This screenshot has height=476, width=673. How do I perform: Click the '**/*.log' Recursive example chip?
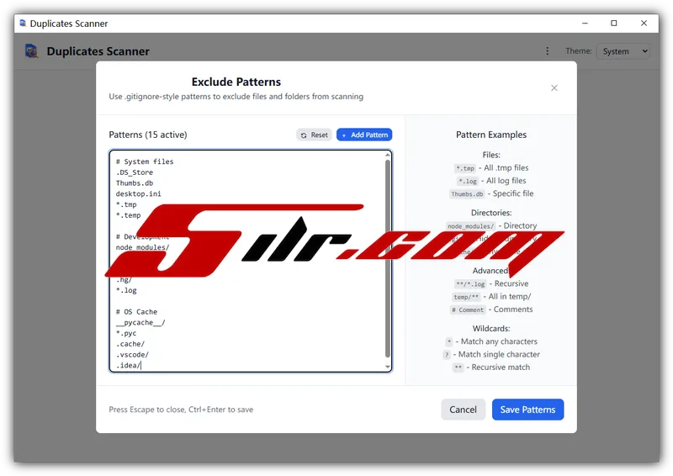[470, 284]
